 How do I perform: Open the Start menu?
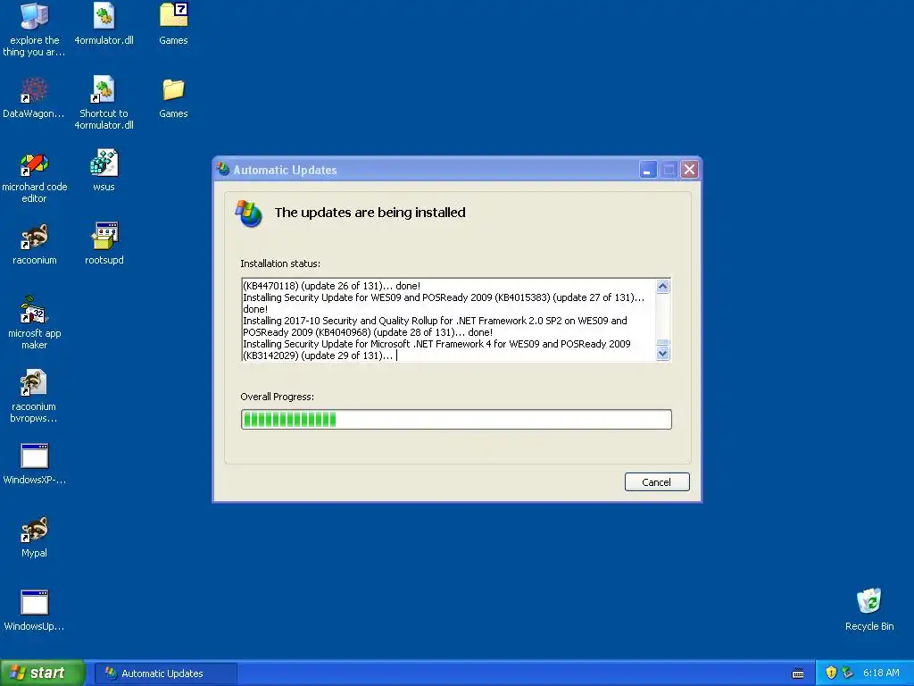(42, 673)
